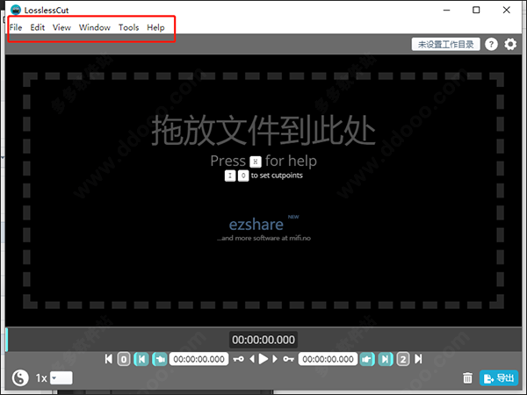
Task: Maximize the LosslessCut window
Action: pyautogui.click(x=476, y=10)
